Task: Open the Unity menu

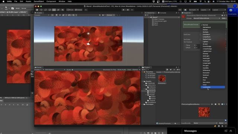Action: [9, 1]
